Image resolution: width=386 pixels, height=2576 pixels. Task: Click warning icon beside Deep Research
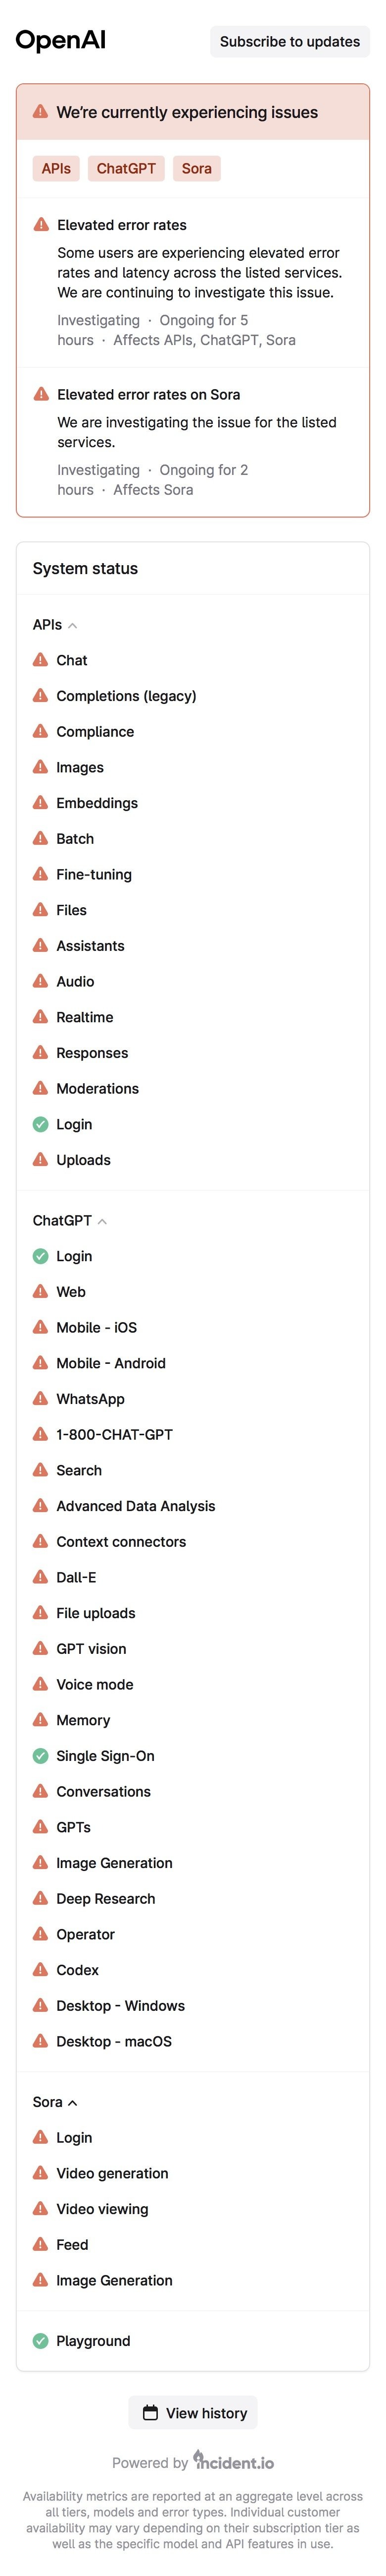point(40,1898)
